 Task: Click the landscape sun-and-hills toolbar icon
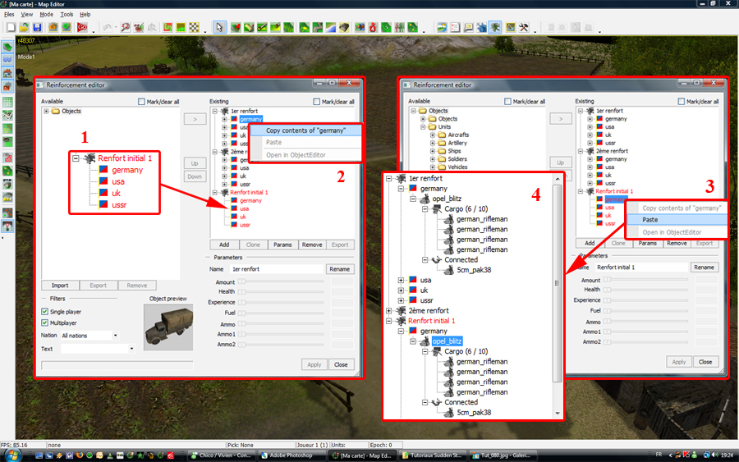click(x=442, y=27)
